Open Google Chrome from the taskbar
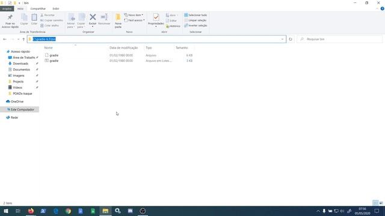The width and height of the screenshot is (385, 216). tap(68, 211)
